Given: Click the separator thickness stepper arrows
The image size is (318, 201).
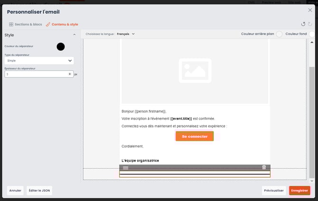Looking at the screenshot, I should (x=70, y=74).
